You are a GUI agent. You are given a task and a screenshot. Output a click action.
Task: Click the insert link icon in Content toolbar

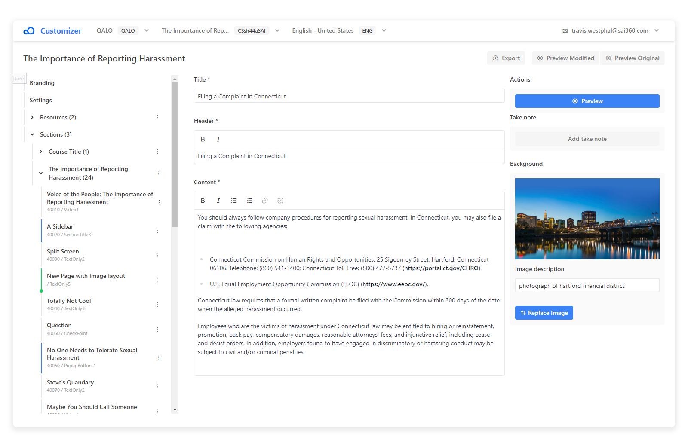pyautogui.click(x=265, y=201)
